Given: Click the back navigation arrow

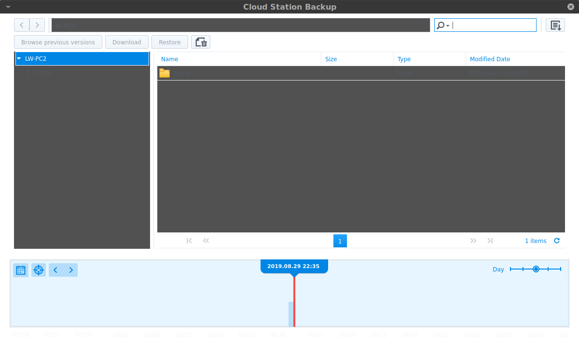Looking at the screenshot, I should 22,25.
